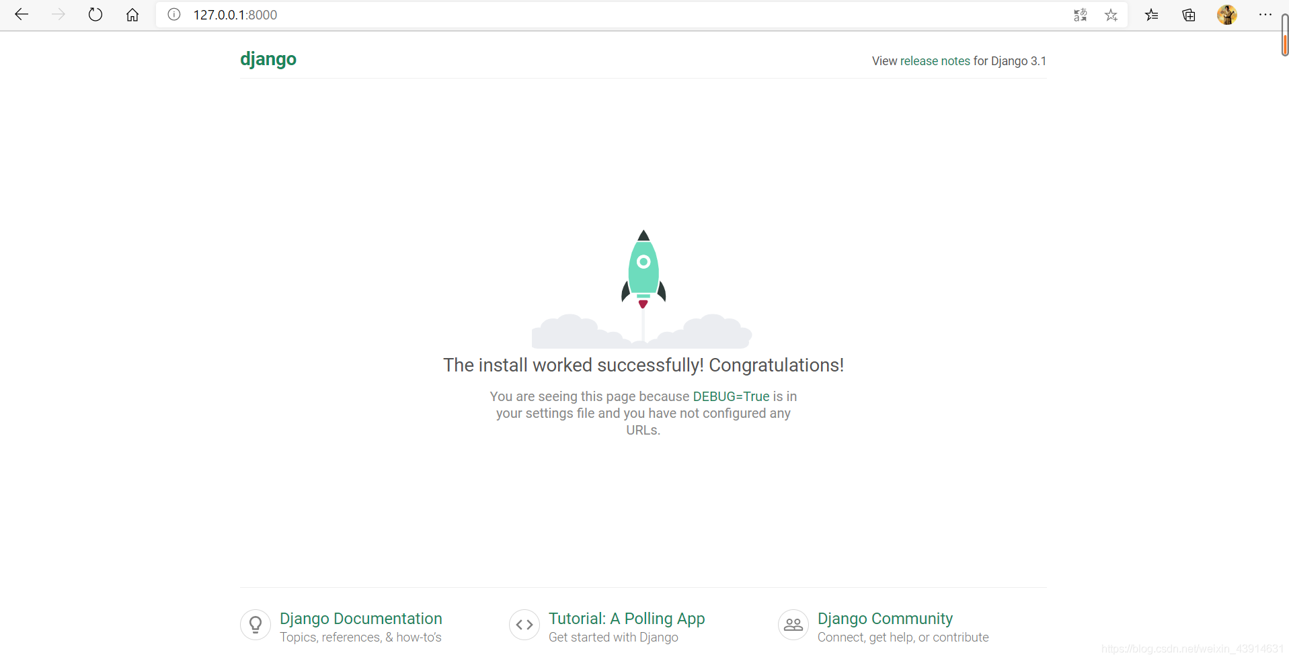Click the browser forward arrow
This screenshot has height=661, width=1289.
coord(58,15)
